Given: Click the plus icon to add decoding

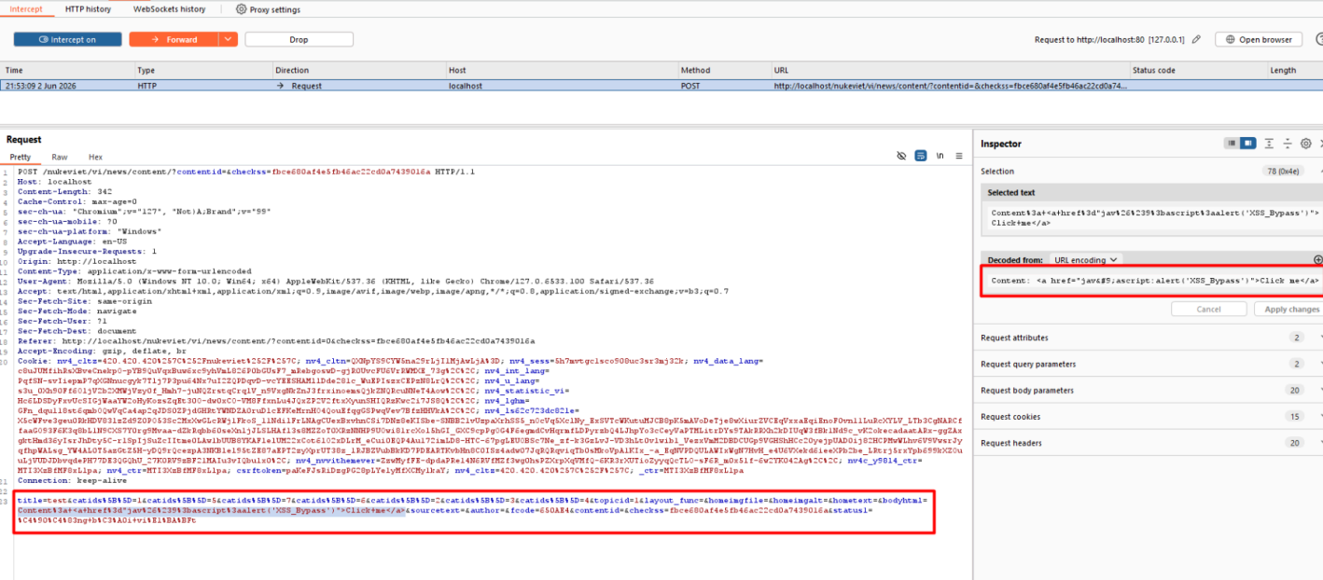Looking at the screenshot, I should [1317, 260].
